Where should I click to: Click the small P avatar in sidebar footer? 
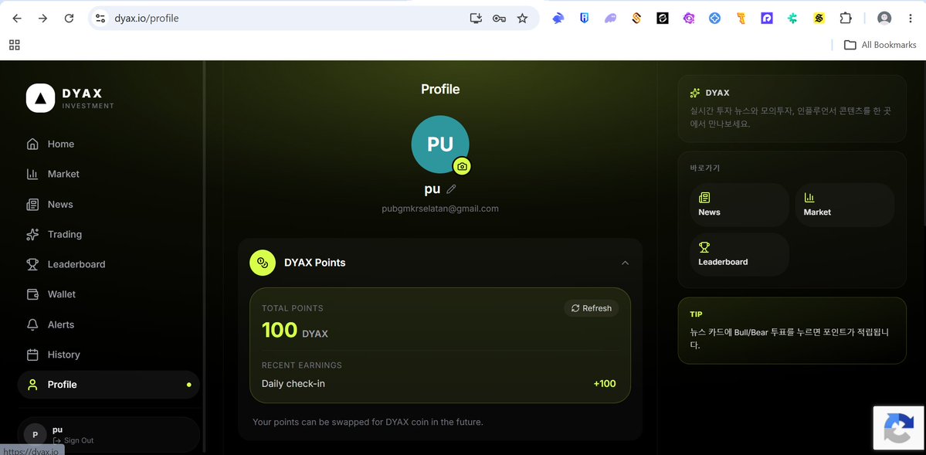click(x=35, y=435)
